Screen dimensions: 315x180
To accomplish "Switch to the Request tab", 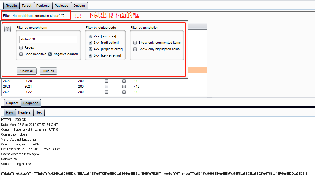I will tap(12, 103).
